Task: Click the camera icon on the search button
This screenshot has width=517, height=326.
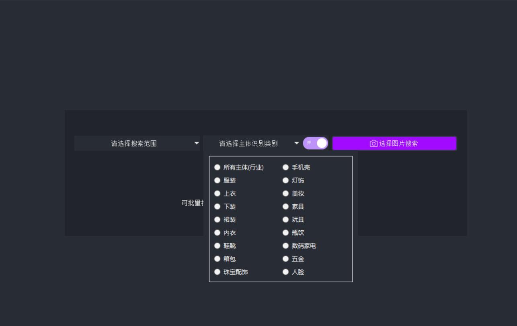Action: click(x=373, y=143)
